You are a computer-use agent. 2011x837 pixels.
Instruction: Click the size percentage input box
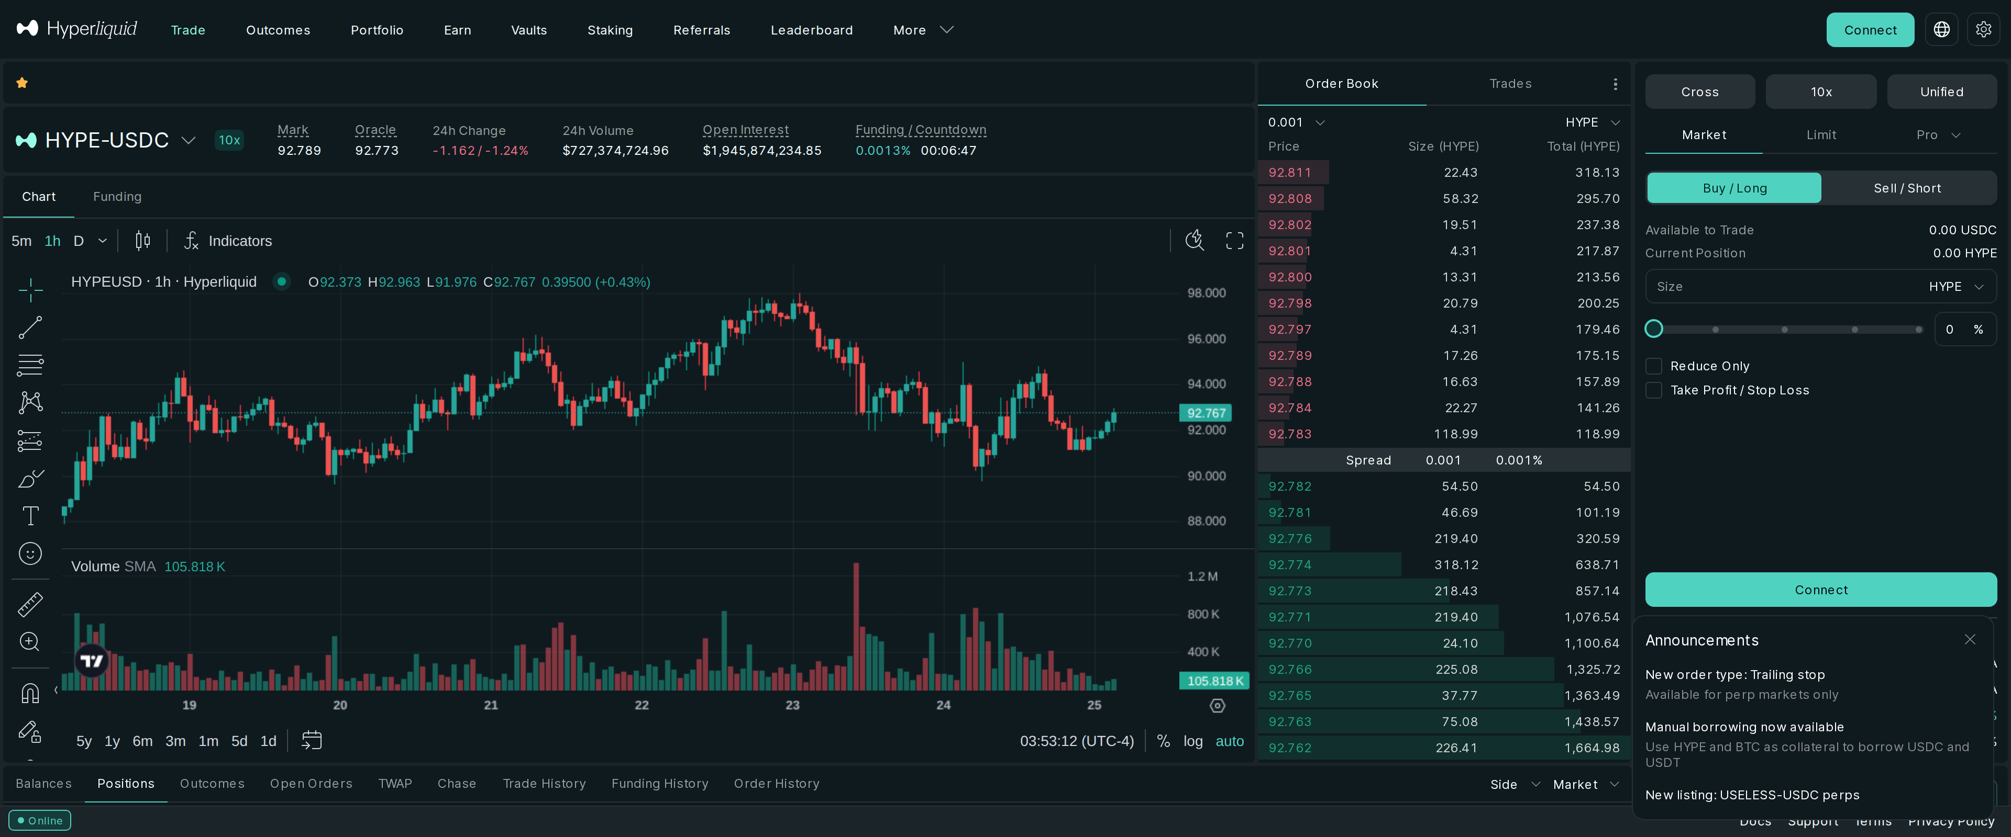pos(1965,329)
